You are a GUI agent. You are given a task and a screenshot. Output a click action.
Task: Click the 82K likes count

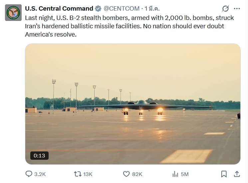(137, 174)
